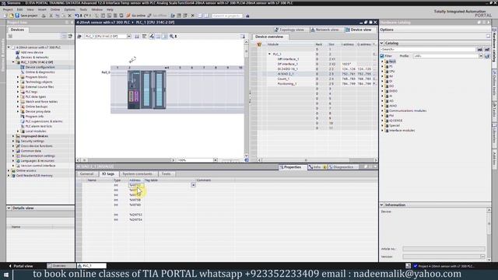Click the Undo arrow in the toolbar
The width and height of the screenshot is (498, 280).
[x=77, y=16]
